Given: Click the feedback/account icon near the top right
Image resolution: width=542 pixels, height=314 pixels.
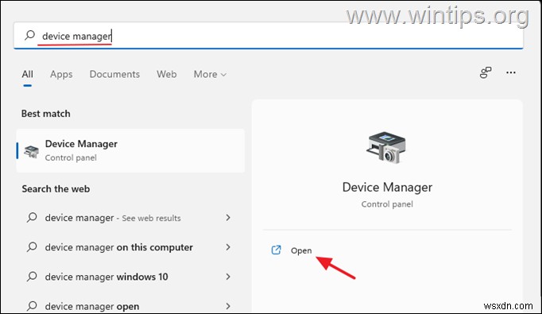Looking at the screenshot, I should point(486,72).
